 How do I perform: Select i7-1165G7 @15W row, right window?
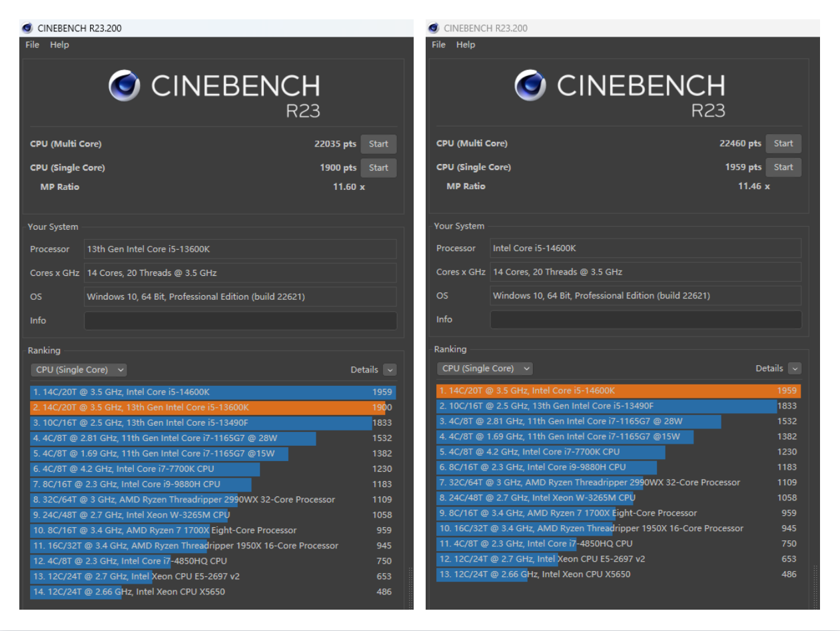(619, 437)
